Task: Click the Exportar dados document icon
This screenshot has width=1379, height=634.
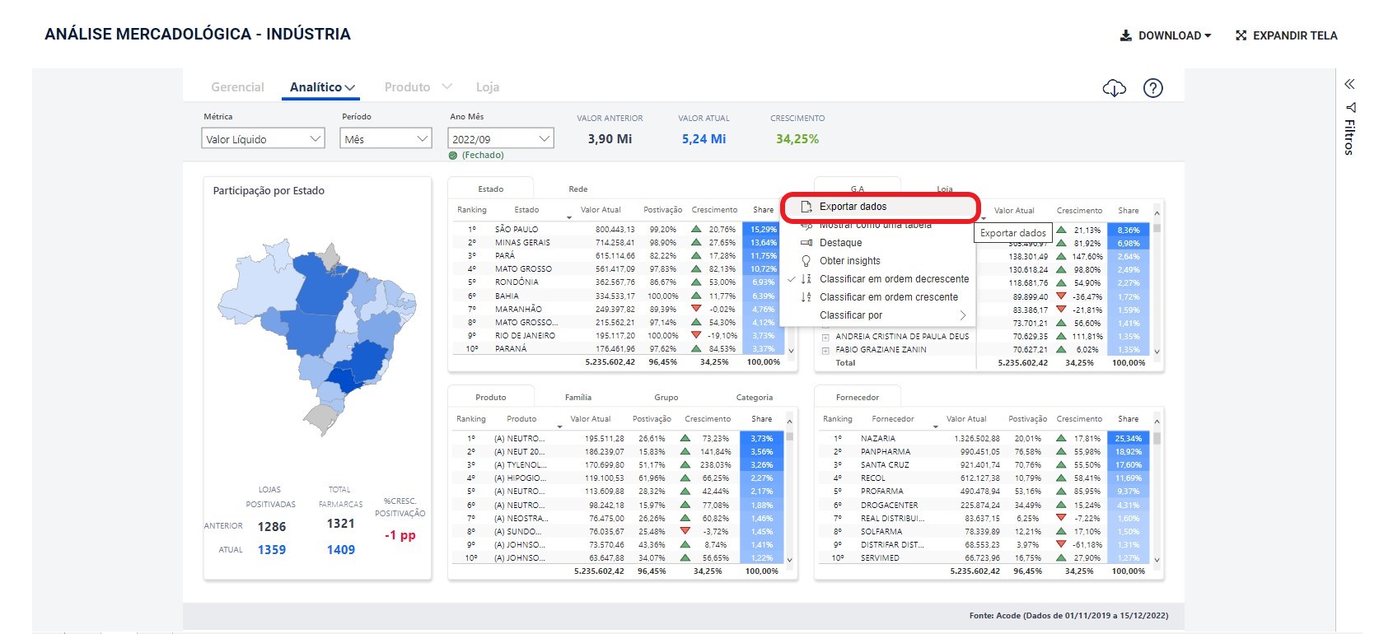Action: (x=806, y=207)
